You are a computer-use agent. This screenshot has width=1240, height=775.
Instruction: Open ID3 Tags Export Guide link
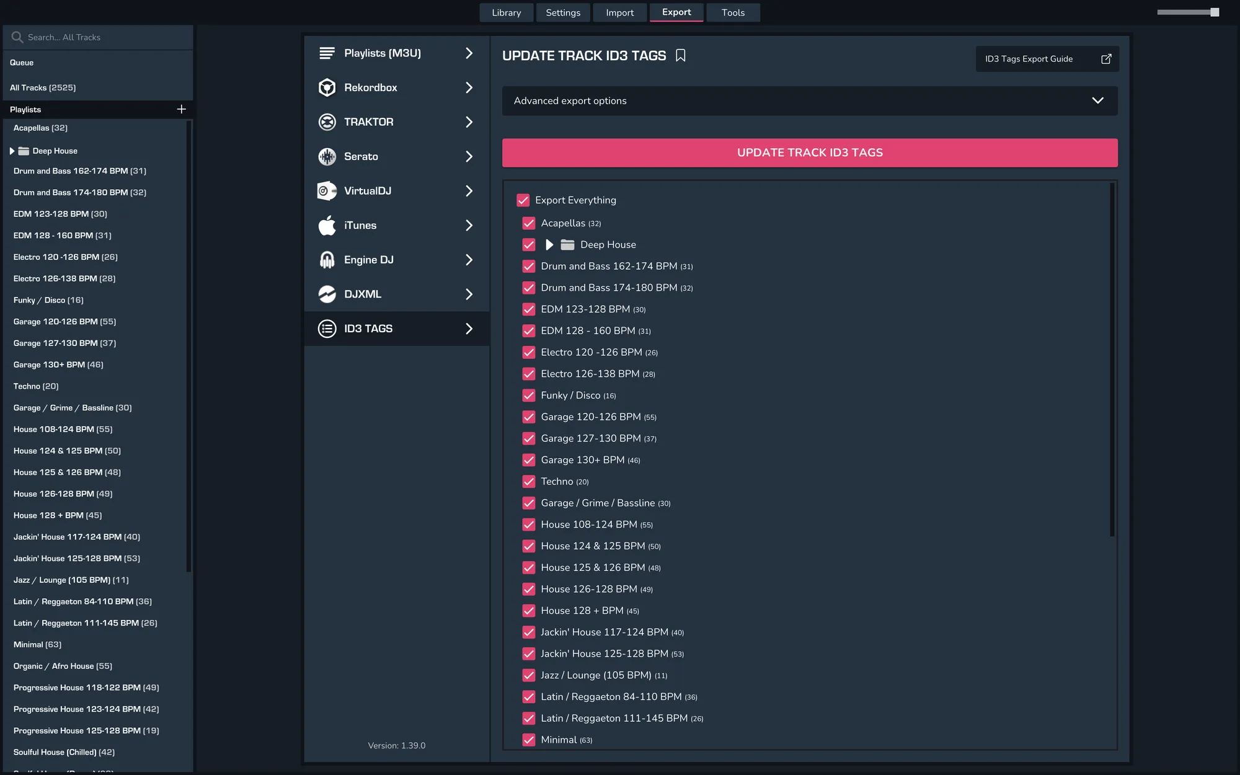tap(1047, 59)
